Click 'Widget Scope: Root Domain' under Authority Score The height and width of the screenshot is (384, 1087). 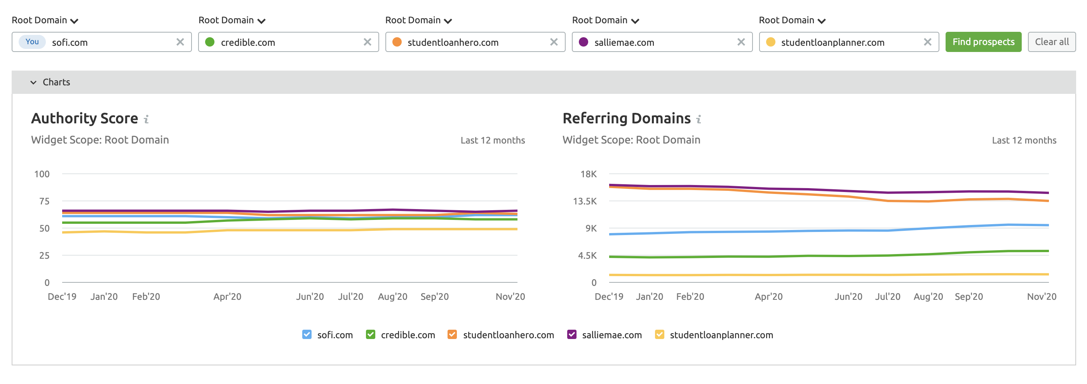[x=100, y=140]
